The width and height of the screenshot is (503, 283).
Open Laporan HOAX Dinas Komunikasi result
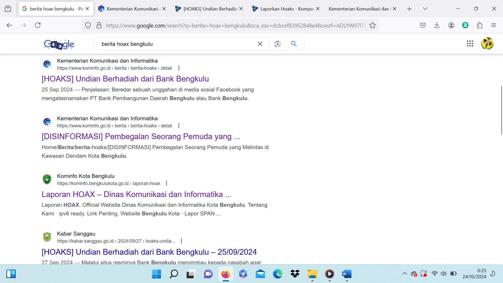click(136, 194)
